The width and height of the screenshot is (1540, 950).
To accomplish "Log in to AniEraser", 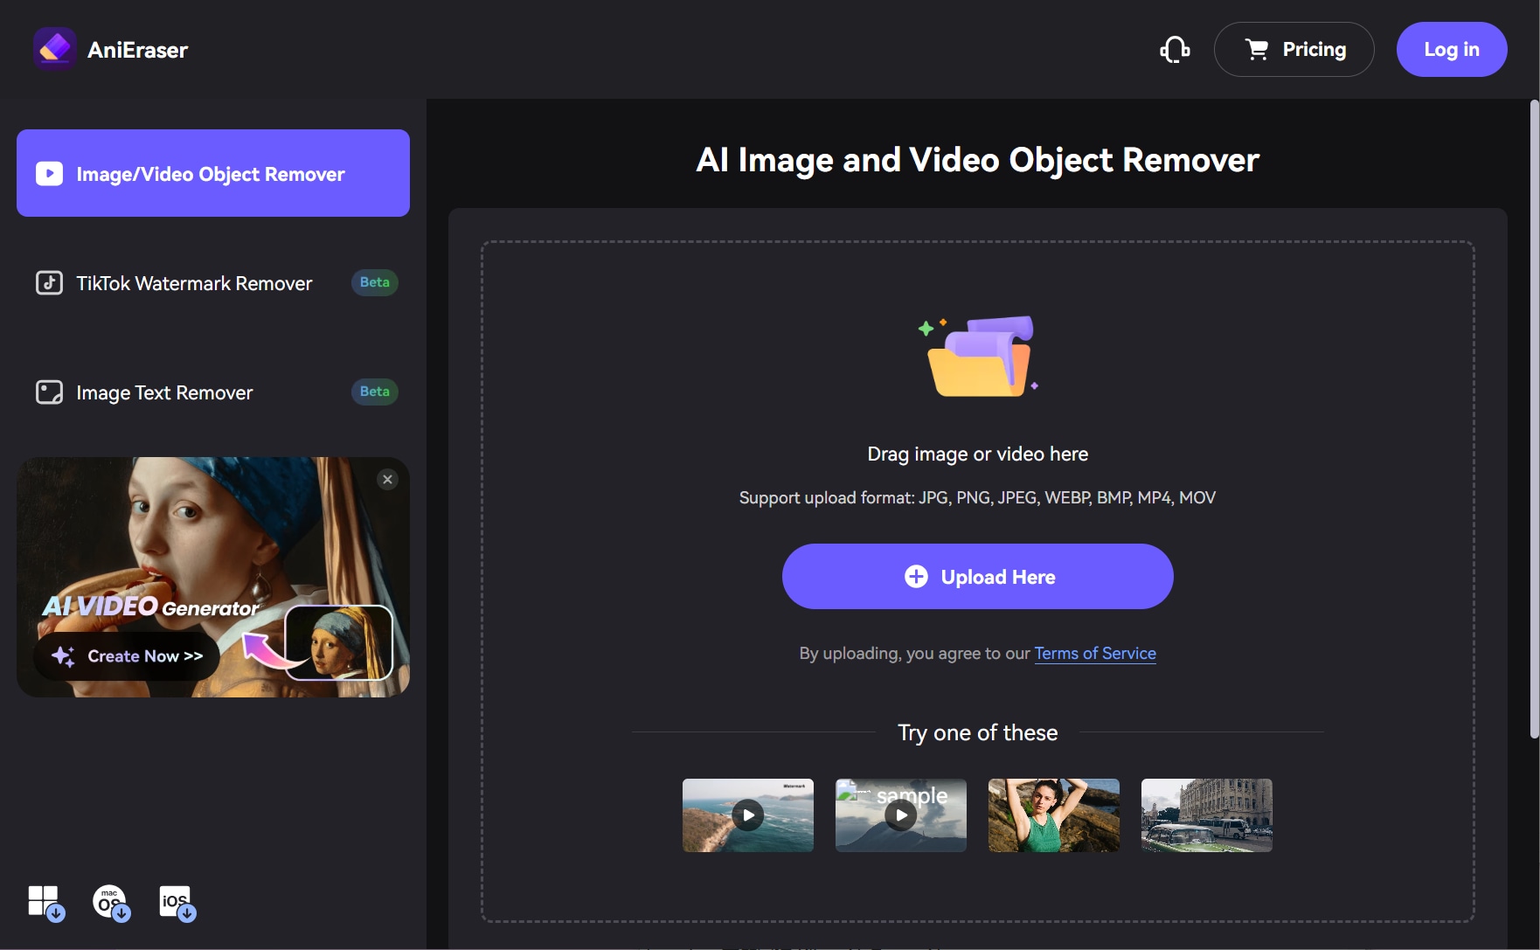I will pos(1451,50).
